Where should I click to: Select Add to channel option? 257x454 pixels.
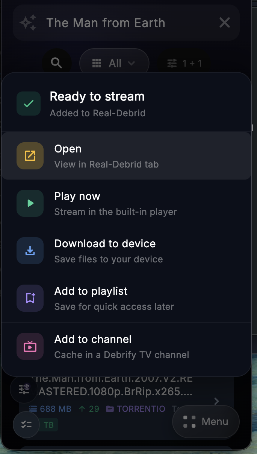pyautogui.click(x=126, y=346)
